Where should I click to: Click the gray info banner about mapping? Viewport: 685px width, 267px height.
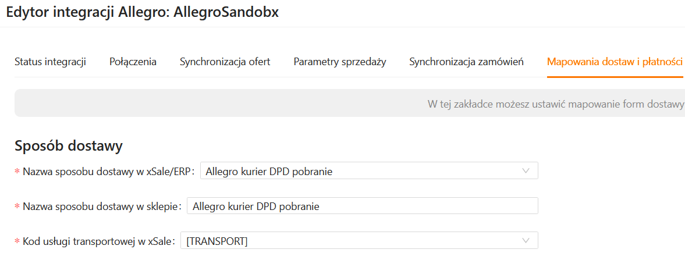349,104
